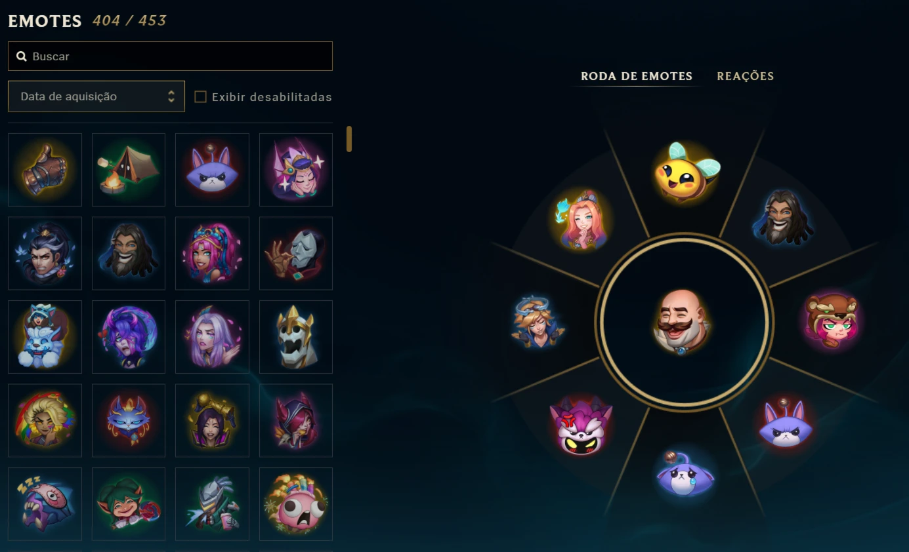
Task: Click the red-haired girl with blue flame slot
Action: click(581, 220)
